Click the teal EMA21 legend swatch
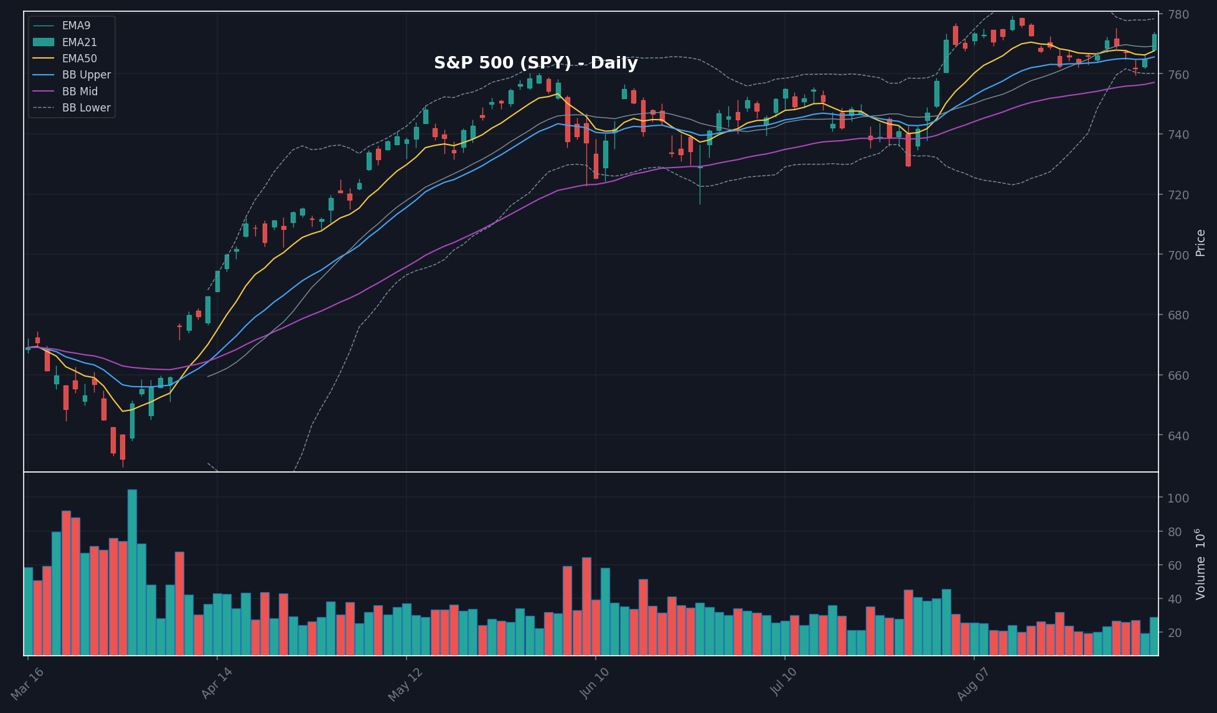Image resolution: width=1217 pixels, height=713 pixels. pos(44,42)
